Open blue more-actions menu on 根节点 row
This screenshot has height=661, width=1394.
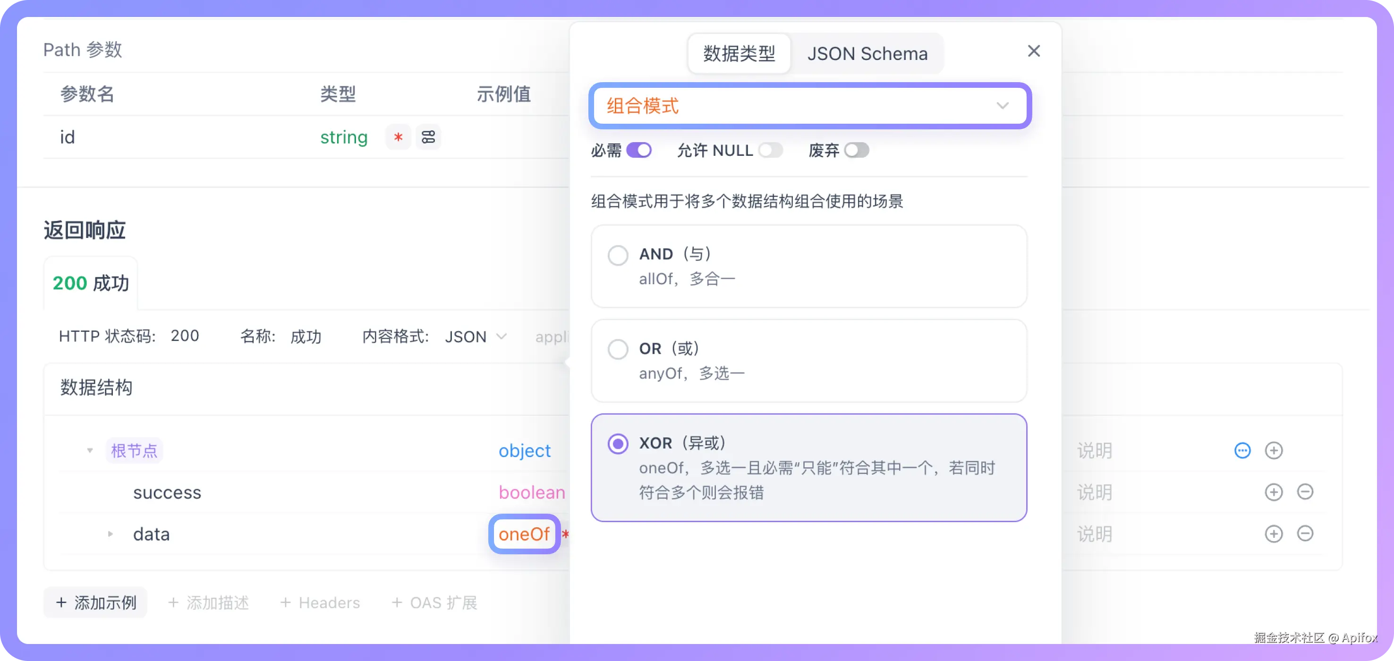click(x=1242, y=450)
